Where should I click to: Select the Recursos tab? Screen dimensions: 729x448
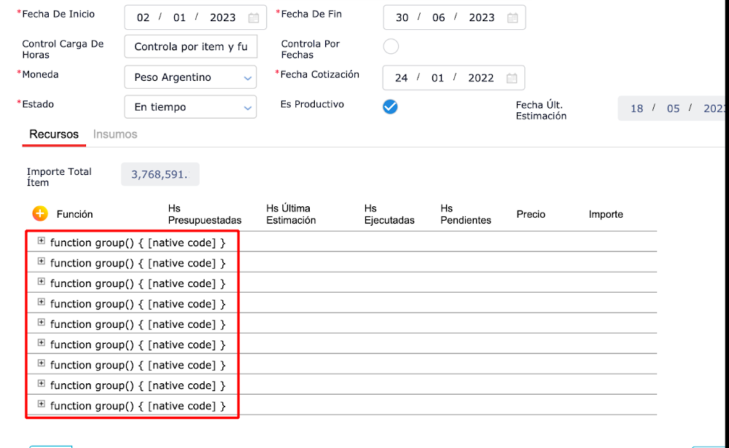coord(54,134)
